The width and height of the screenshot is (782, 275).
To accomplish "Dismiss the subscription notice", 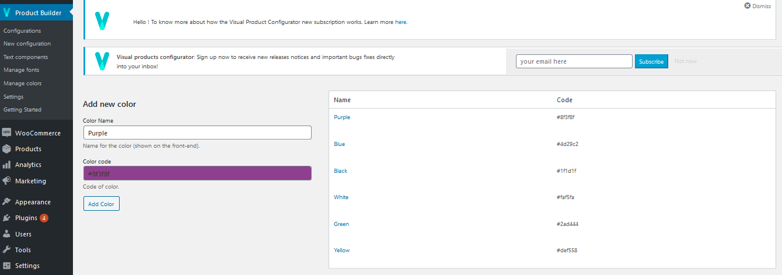I will (757, 6).
